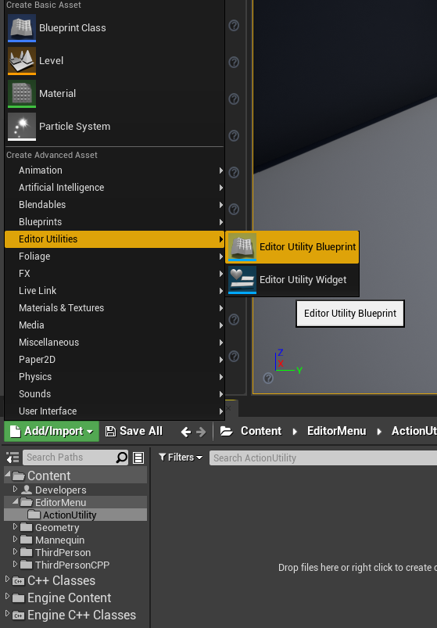Click the Editor Utility Blueprint icon
Image resolution: width=437 pixels, height=628 pixels.
click(x=242, y=247)
